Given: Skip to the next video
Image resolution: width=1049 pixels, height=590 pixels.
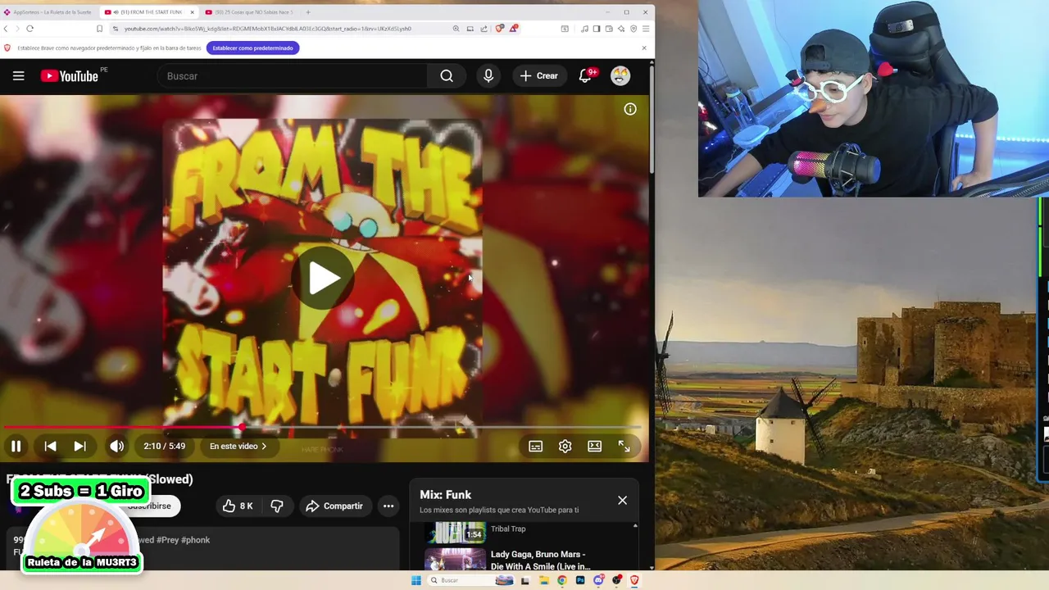Looking at the screenshot, I should pyautogui.click(x=79, y=447).
